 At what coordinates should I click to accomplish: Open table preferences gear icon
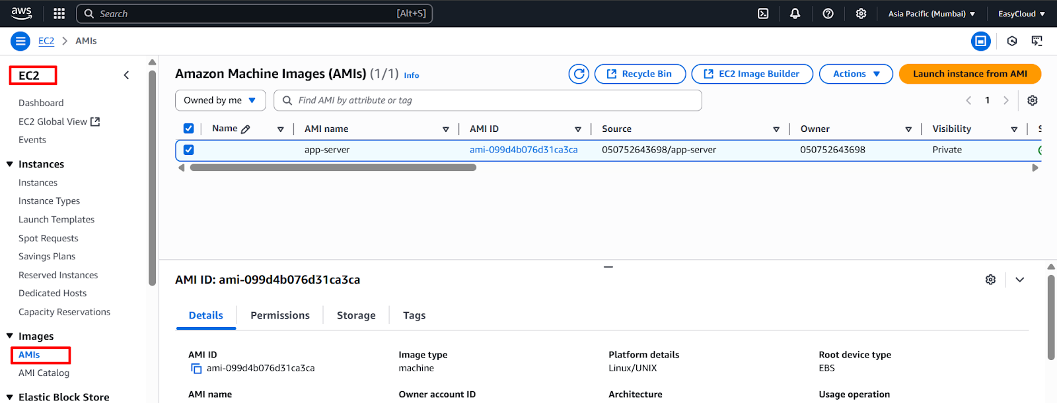(1033, 100)
